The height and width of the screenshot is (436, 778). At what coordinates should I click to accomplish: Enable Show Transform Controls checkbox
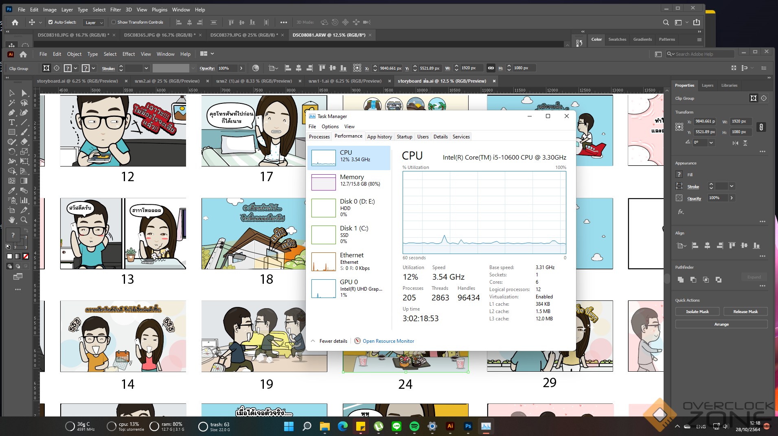coord(114,22)
